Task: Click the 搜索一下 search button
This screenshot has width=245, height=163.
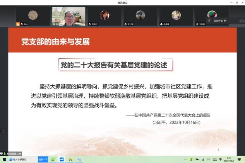Action: [x=43, y=159]
